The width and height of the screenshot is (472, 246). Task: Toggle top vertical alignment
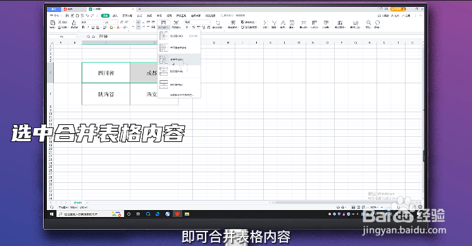coord(134,22)
